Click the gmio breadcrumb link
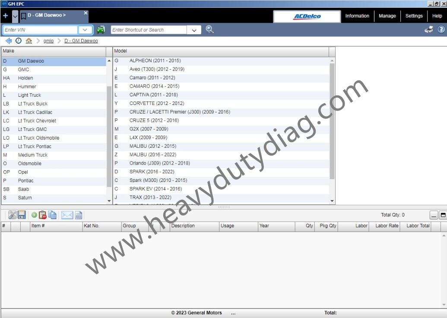 click(48, 41)
